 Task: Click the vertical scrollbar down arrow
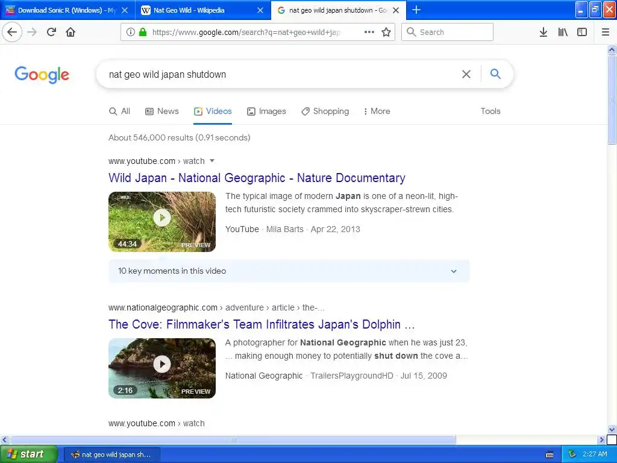pyautogui.click(x=612, y=429)
